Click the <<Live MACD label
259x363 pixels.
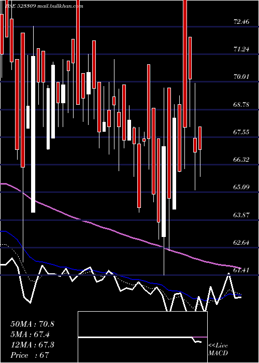pyautogui.click(x=218, y=350)
